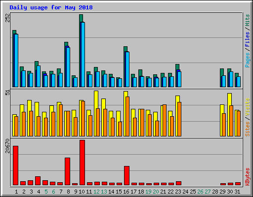Click the Files legend label

pos(248,39)
